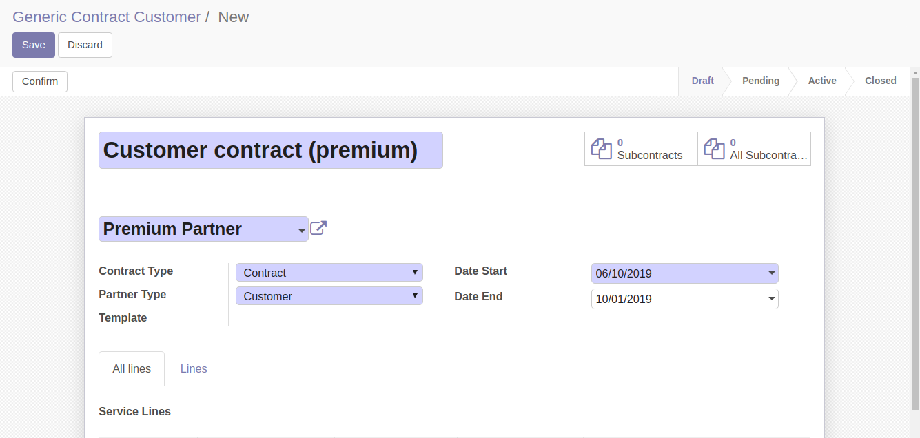Open the Date End picker arrow

point(771,299)
